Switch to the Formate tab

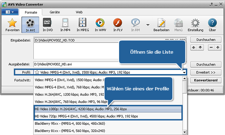[31, 12]
